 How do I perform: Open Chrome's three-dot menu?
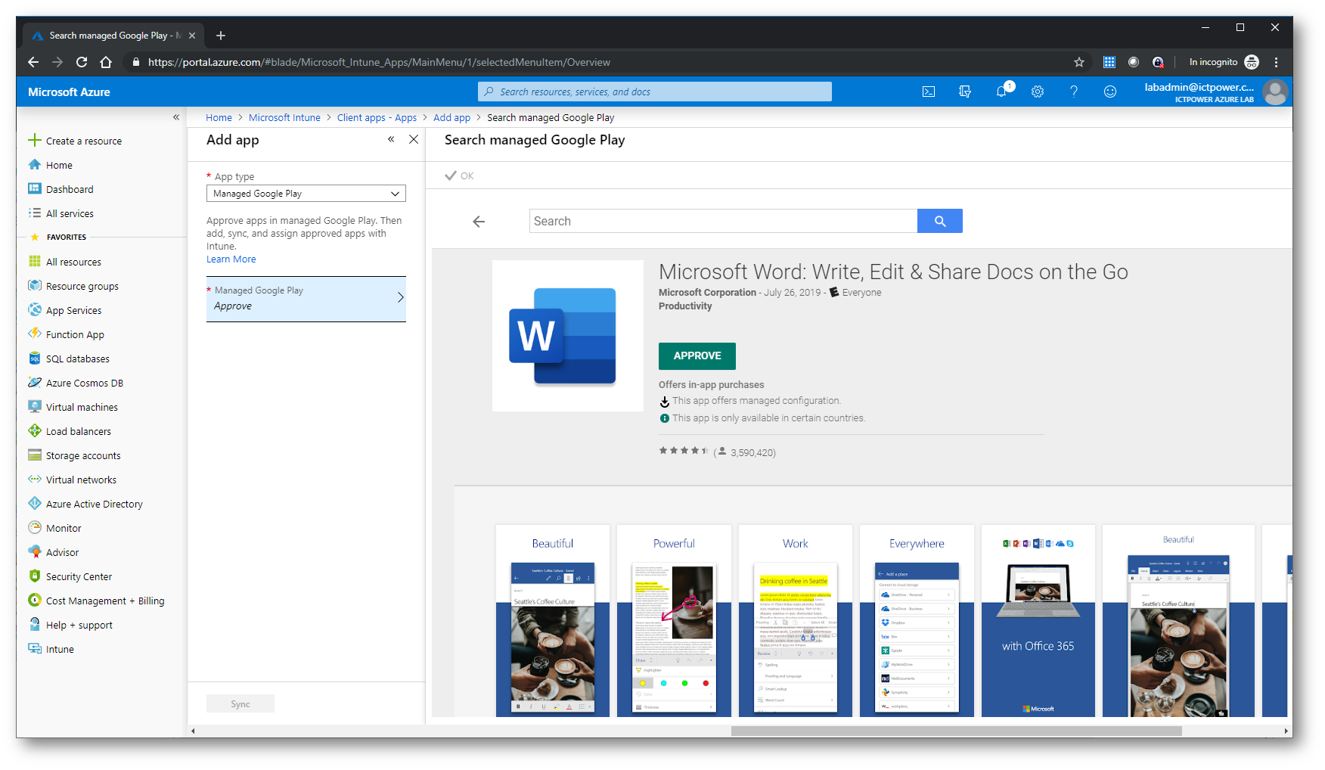(x=1276, y=62)
